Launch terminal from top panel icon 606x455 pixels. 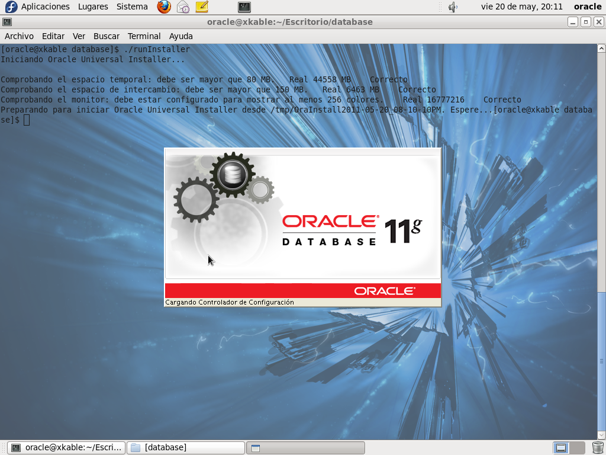pyautogui.click(x=244, y=7)
